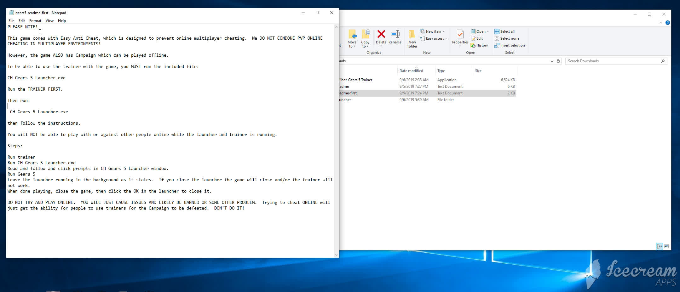Create a New folder from the ribbon

click(412, 38)
